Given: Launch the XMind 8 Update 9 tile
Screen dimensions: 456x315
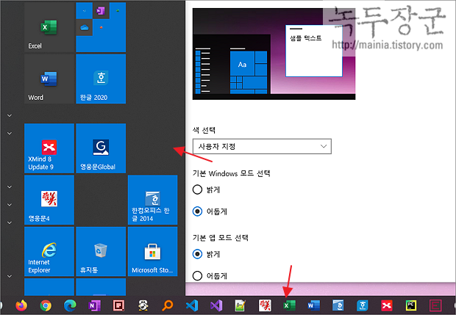Looking at the screenshot, I should click(49, 148).
